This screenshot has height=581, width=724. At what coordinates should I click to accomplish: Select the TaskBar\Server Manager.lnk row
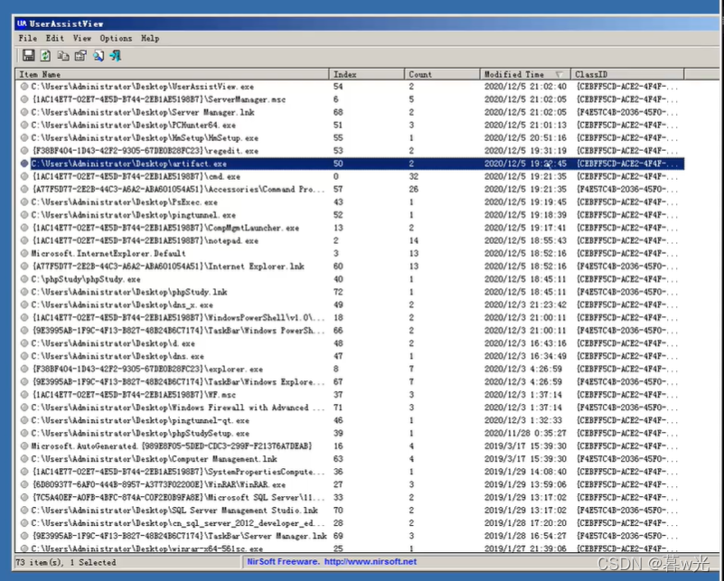coord(350,536)
